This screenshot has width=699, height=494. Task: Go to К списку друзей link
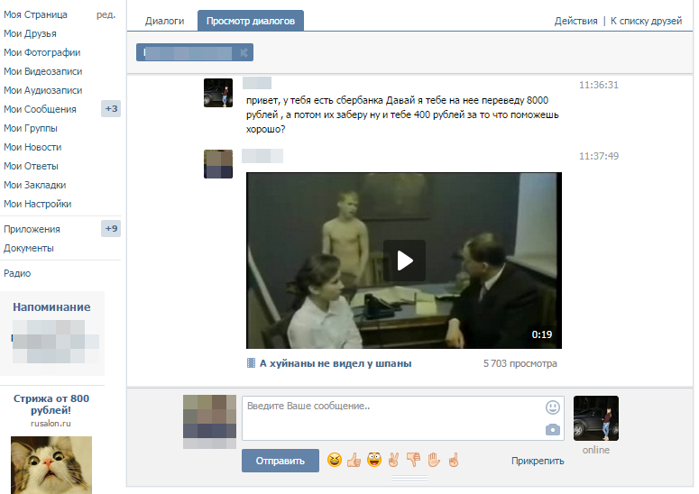click(646, 21)
